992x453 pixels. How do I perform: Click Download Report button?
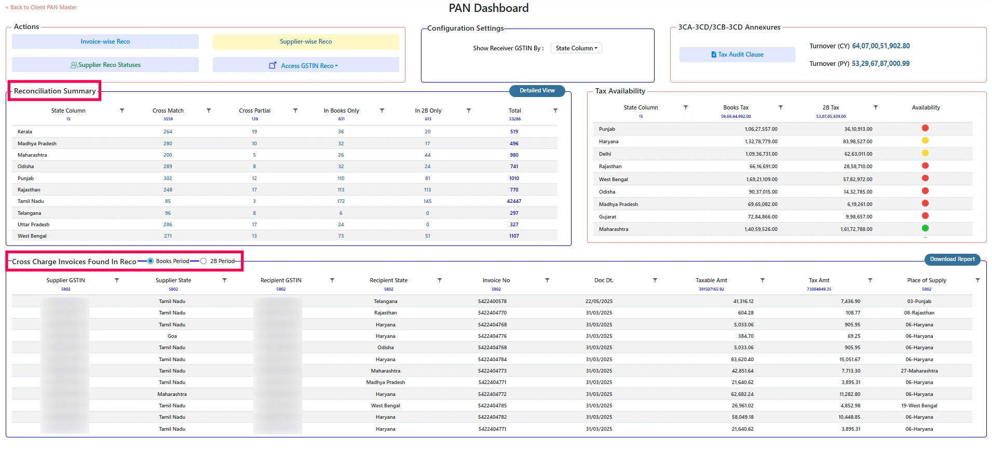[952, 259]
